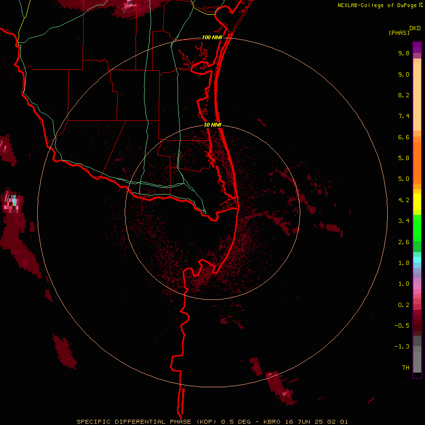Click the 7.4 value on the color scale
The height and width of the screenshot is (425, 425).
[404, 116]
